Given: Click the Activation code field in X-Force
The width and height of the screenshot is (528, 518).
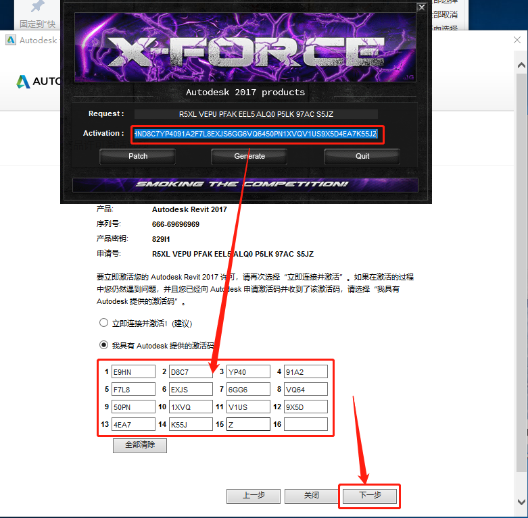Looking at the screenshot, I should [256, 134].
